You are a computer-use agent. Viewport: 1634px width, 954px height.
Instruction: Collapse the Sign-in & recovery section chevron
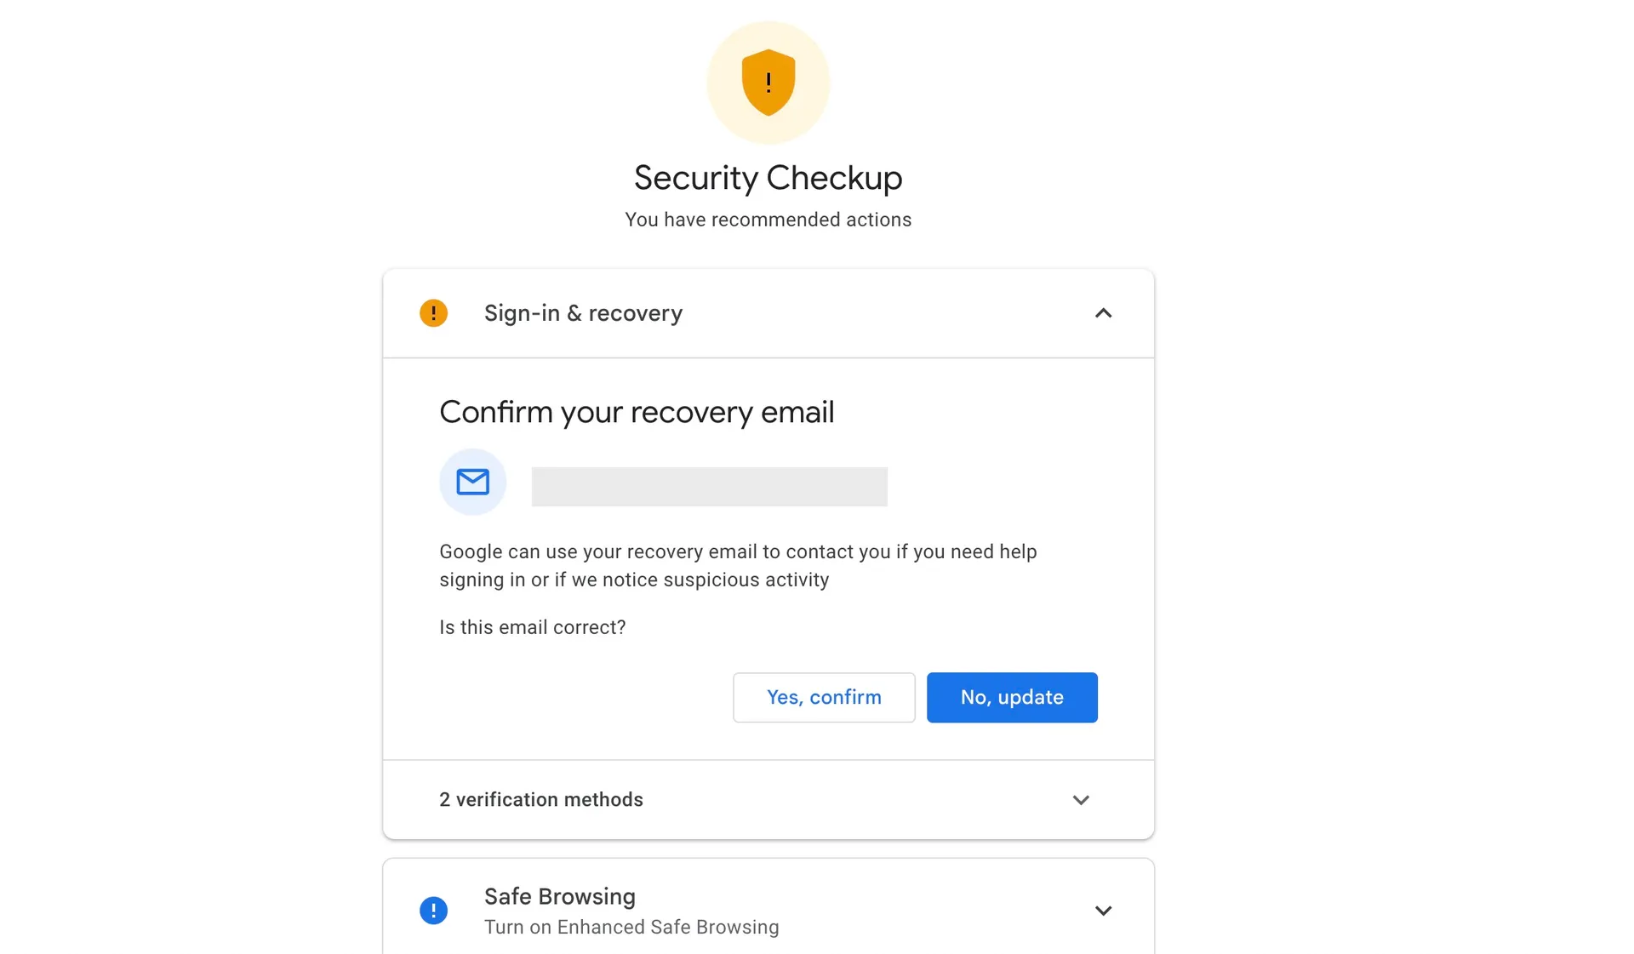[x=1103, y=313]
